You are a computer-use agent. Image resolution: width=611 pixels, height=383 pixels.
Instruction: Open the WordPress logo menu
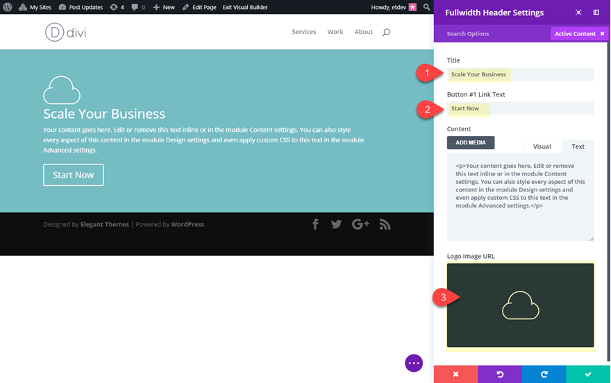pyautogui.click(x=8, y=7)
